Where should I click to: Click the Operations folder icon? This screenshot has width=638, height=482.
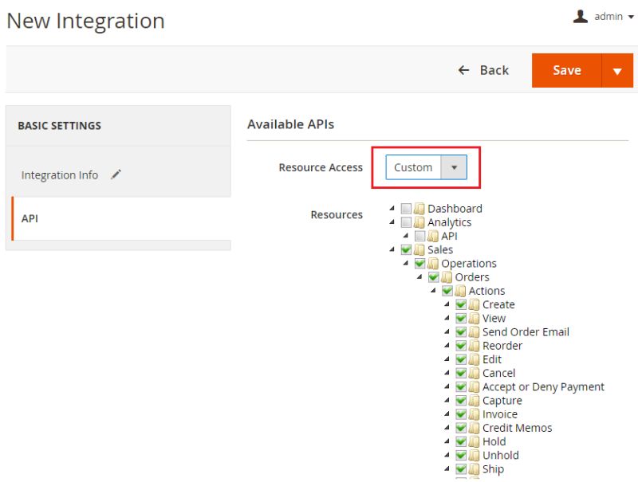tap(433, 264)
